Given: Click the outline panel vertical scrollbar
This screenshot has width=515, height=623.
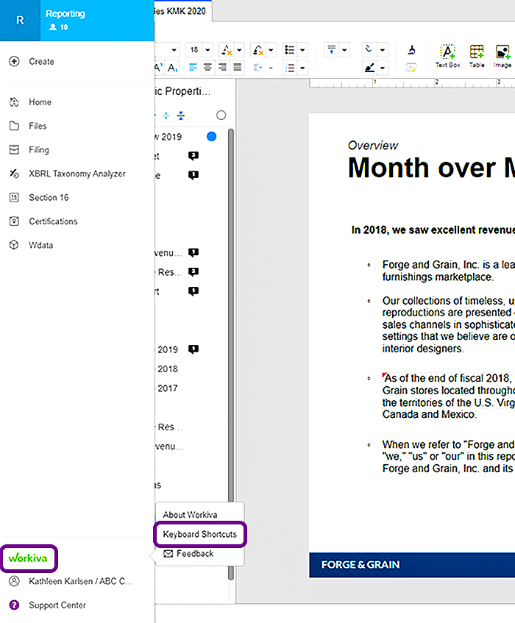Looking at the screenshot, I should 231,354.
